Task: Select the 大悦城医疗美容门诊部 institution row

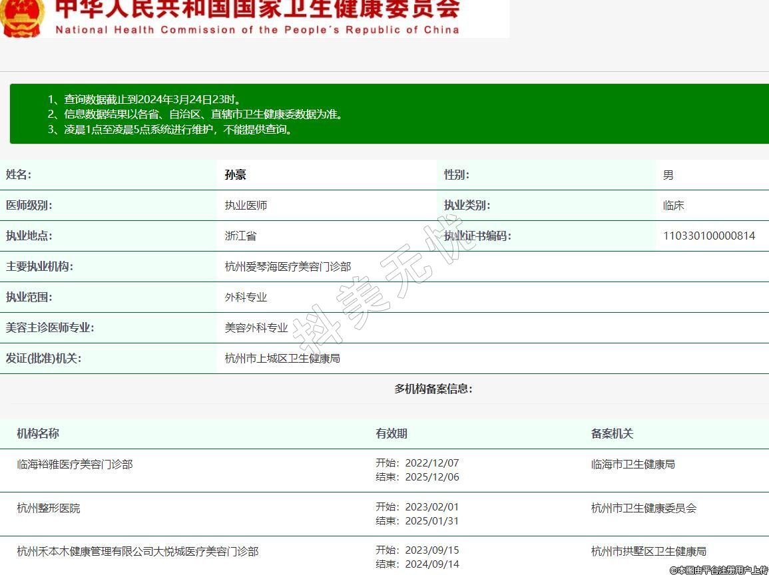Action: pos(138,551)
